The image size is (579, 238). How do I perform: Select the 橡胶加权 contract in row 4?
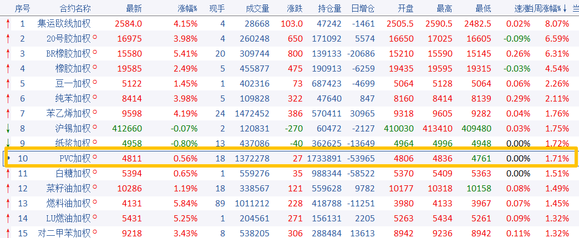[73, 69]
